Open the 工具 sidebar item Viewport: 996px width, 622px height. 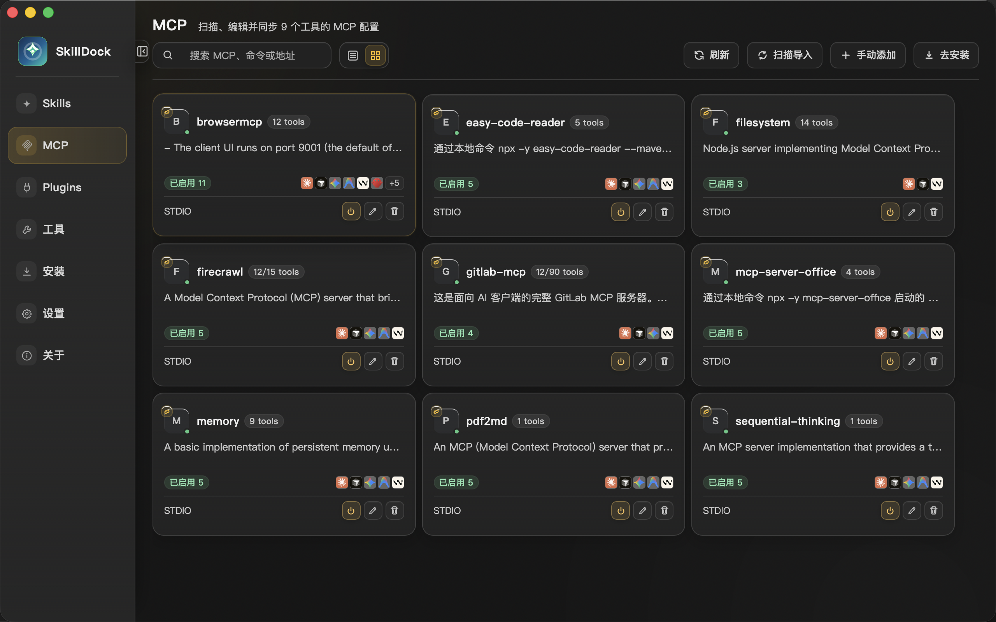point(67,229)
